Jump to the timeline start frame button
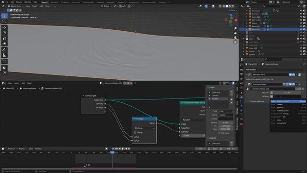The height and width of the screenshot is (173, 307). tap(113, 148)
